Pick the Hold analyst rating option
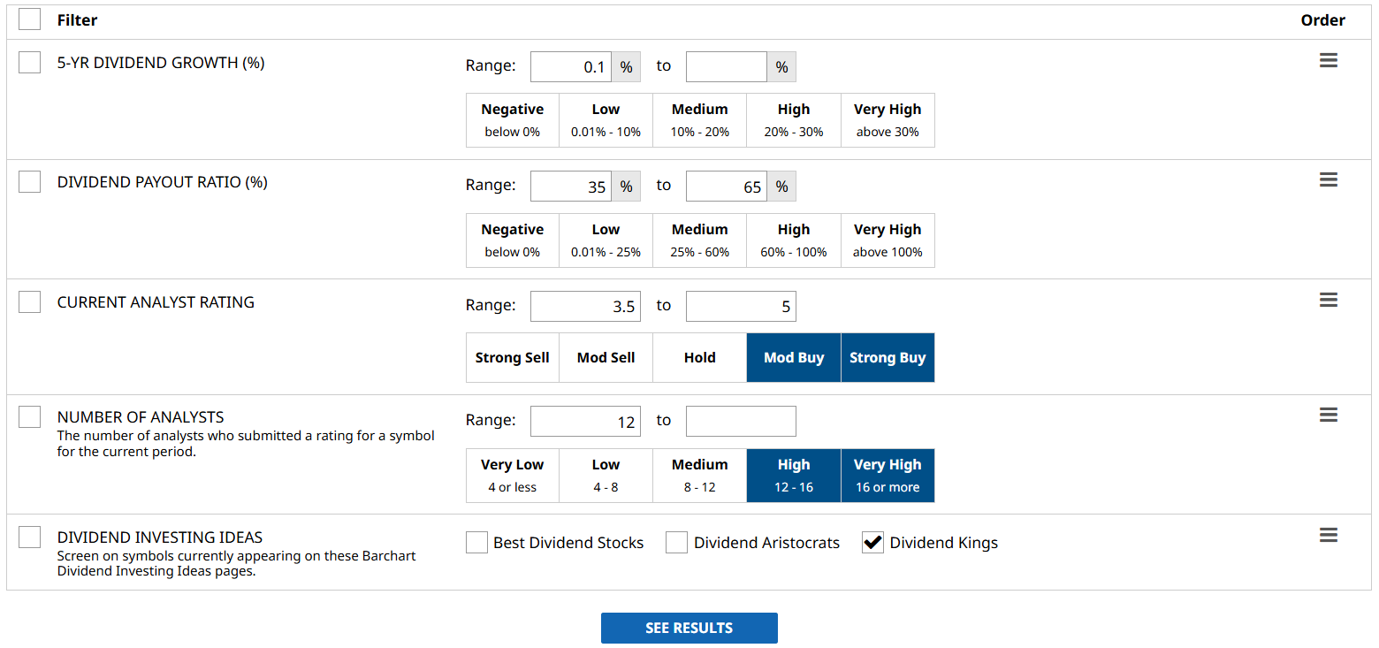 (x=699, y=358)
